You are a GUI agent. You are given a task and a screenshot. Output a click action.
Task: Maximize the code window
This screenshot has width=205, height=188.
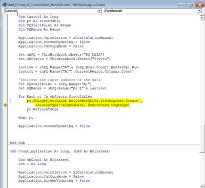click(x=191, y=5)
